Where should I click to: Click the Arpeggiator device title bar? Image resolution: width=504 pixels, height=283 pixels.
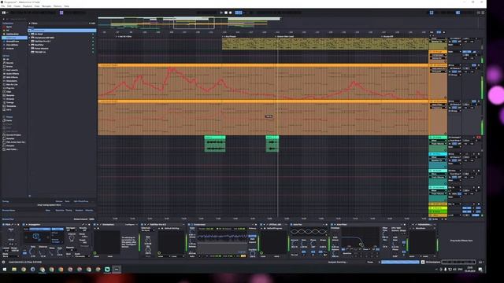pyautogui.click(x=57, y=225)
